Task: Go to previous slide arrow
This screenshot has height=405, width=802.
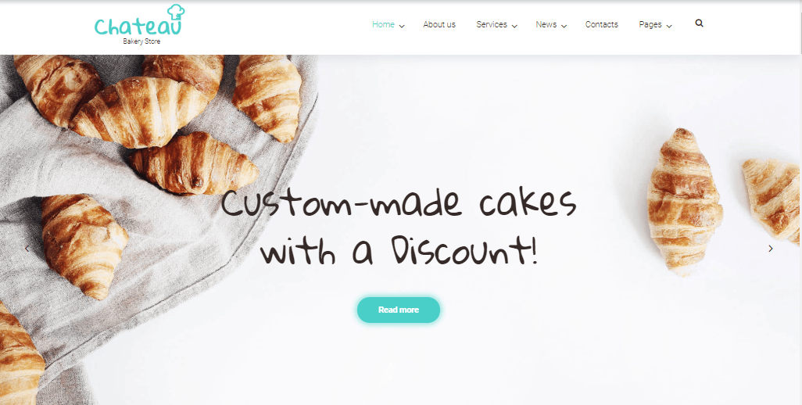Action: 27,249
